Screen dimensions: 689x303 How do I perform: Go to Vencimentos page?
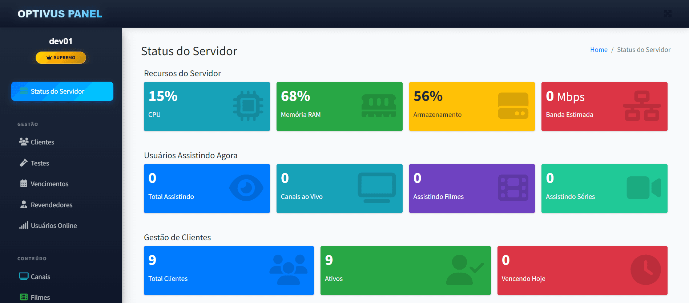click(x=49, y=184)
